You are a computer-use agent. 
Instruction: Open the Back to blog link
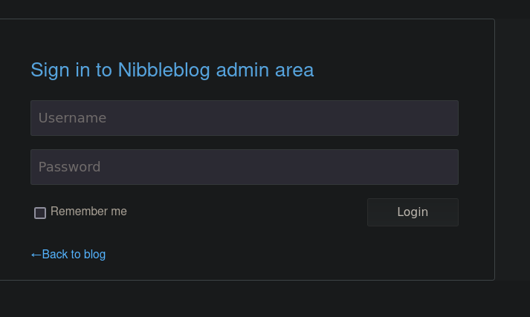click(68, 254)
